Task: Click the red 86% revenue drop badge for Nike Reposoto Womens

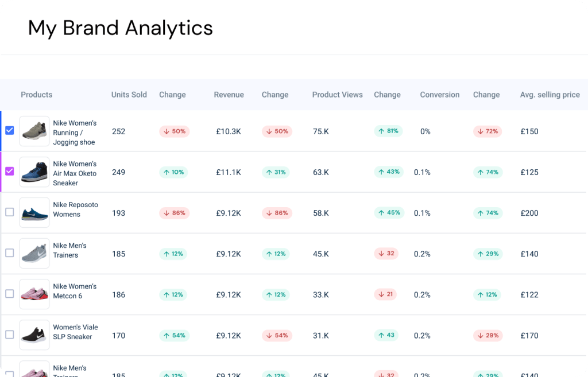Action: click(277, 213)
